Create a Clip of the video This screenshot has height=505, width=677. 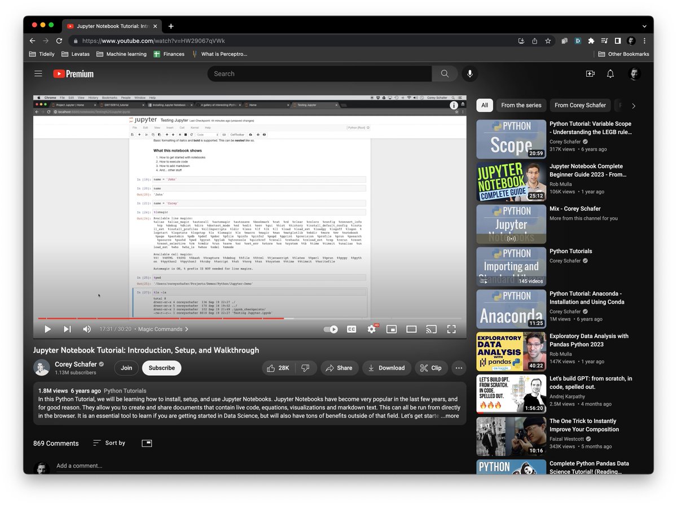(x=432, y=368)
